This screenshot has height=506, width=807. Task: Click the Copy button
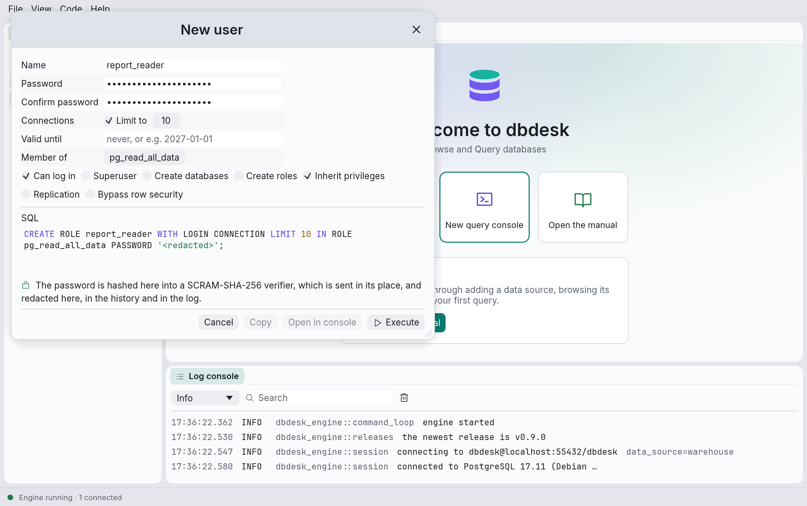[261, 322]
